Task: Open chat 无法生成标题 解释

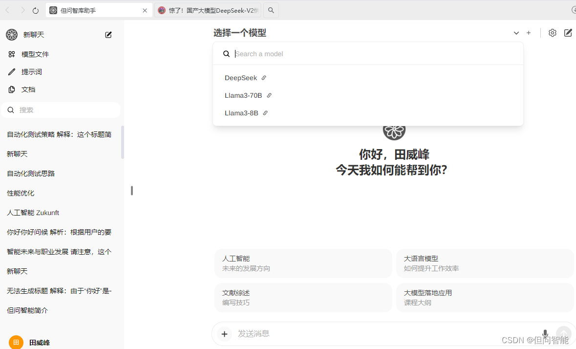Action: coord(60,291)
